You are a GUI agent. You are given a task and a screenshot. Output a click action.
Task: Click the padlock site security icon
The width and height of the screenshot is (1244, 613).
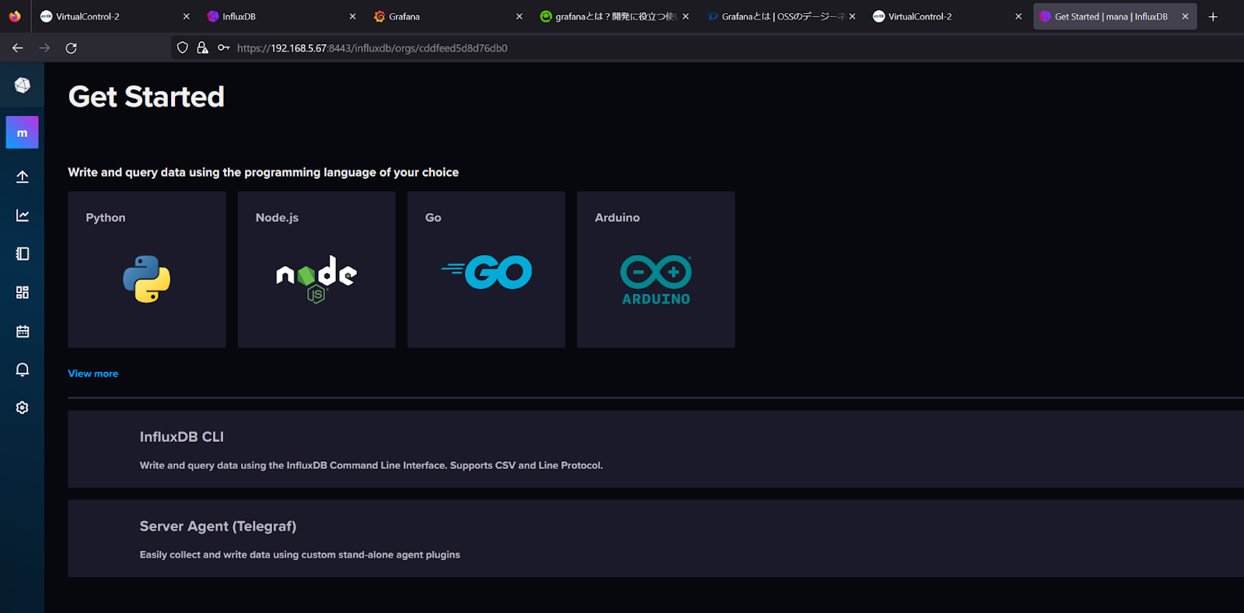[x=202, y=48]
